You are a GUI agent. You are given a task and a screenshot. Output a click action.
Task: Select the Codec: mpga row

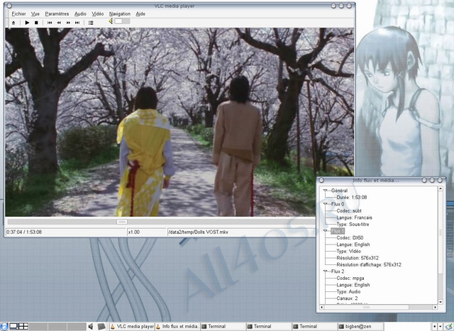[350, 278]
